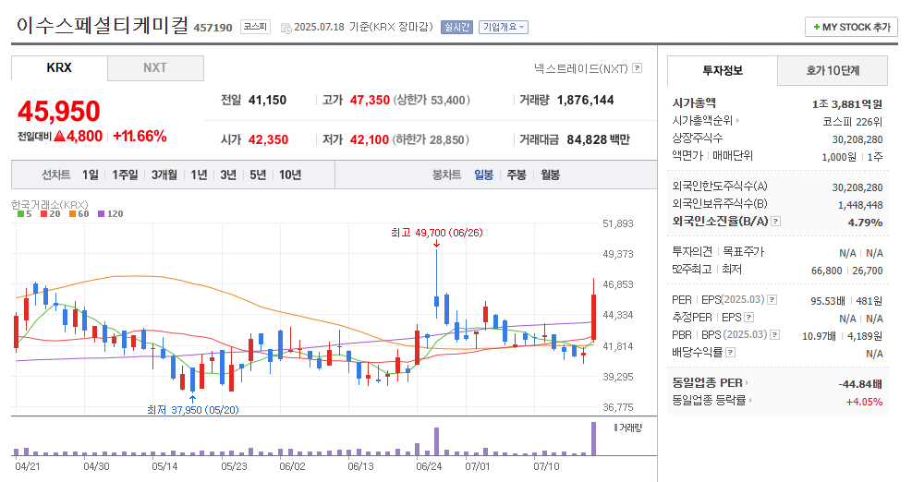Click the 넥스트레이드(NXT) link

tap(581, 68)
